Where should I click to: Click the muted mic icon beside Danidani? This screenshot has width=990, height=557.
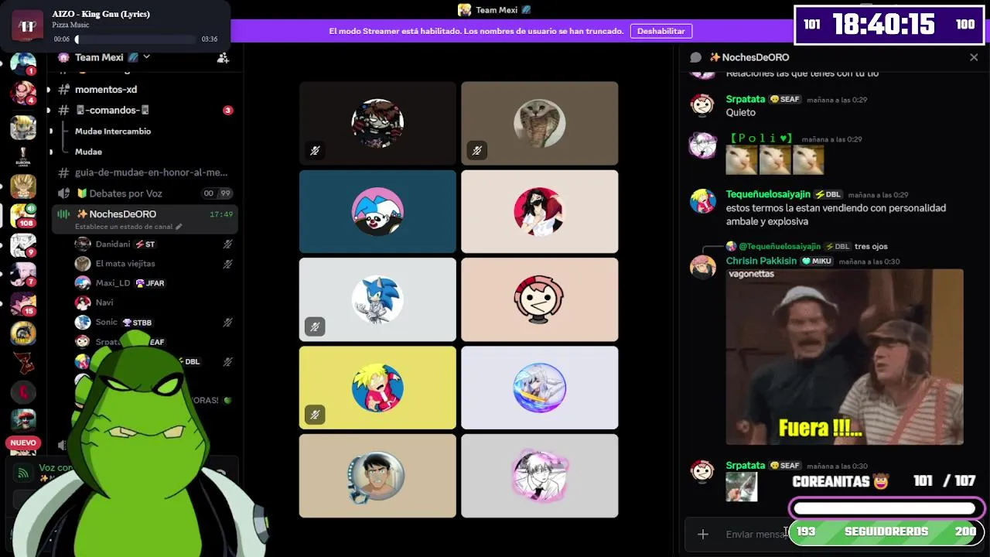pyautogui.click(x=227, y=244)
